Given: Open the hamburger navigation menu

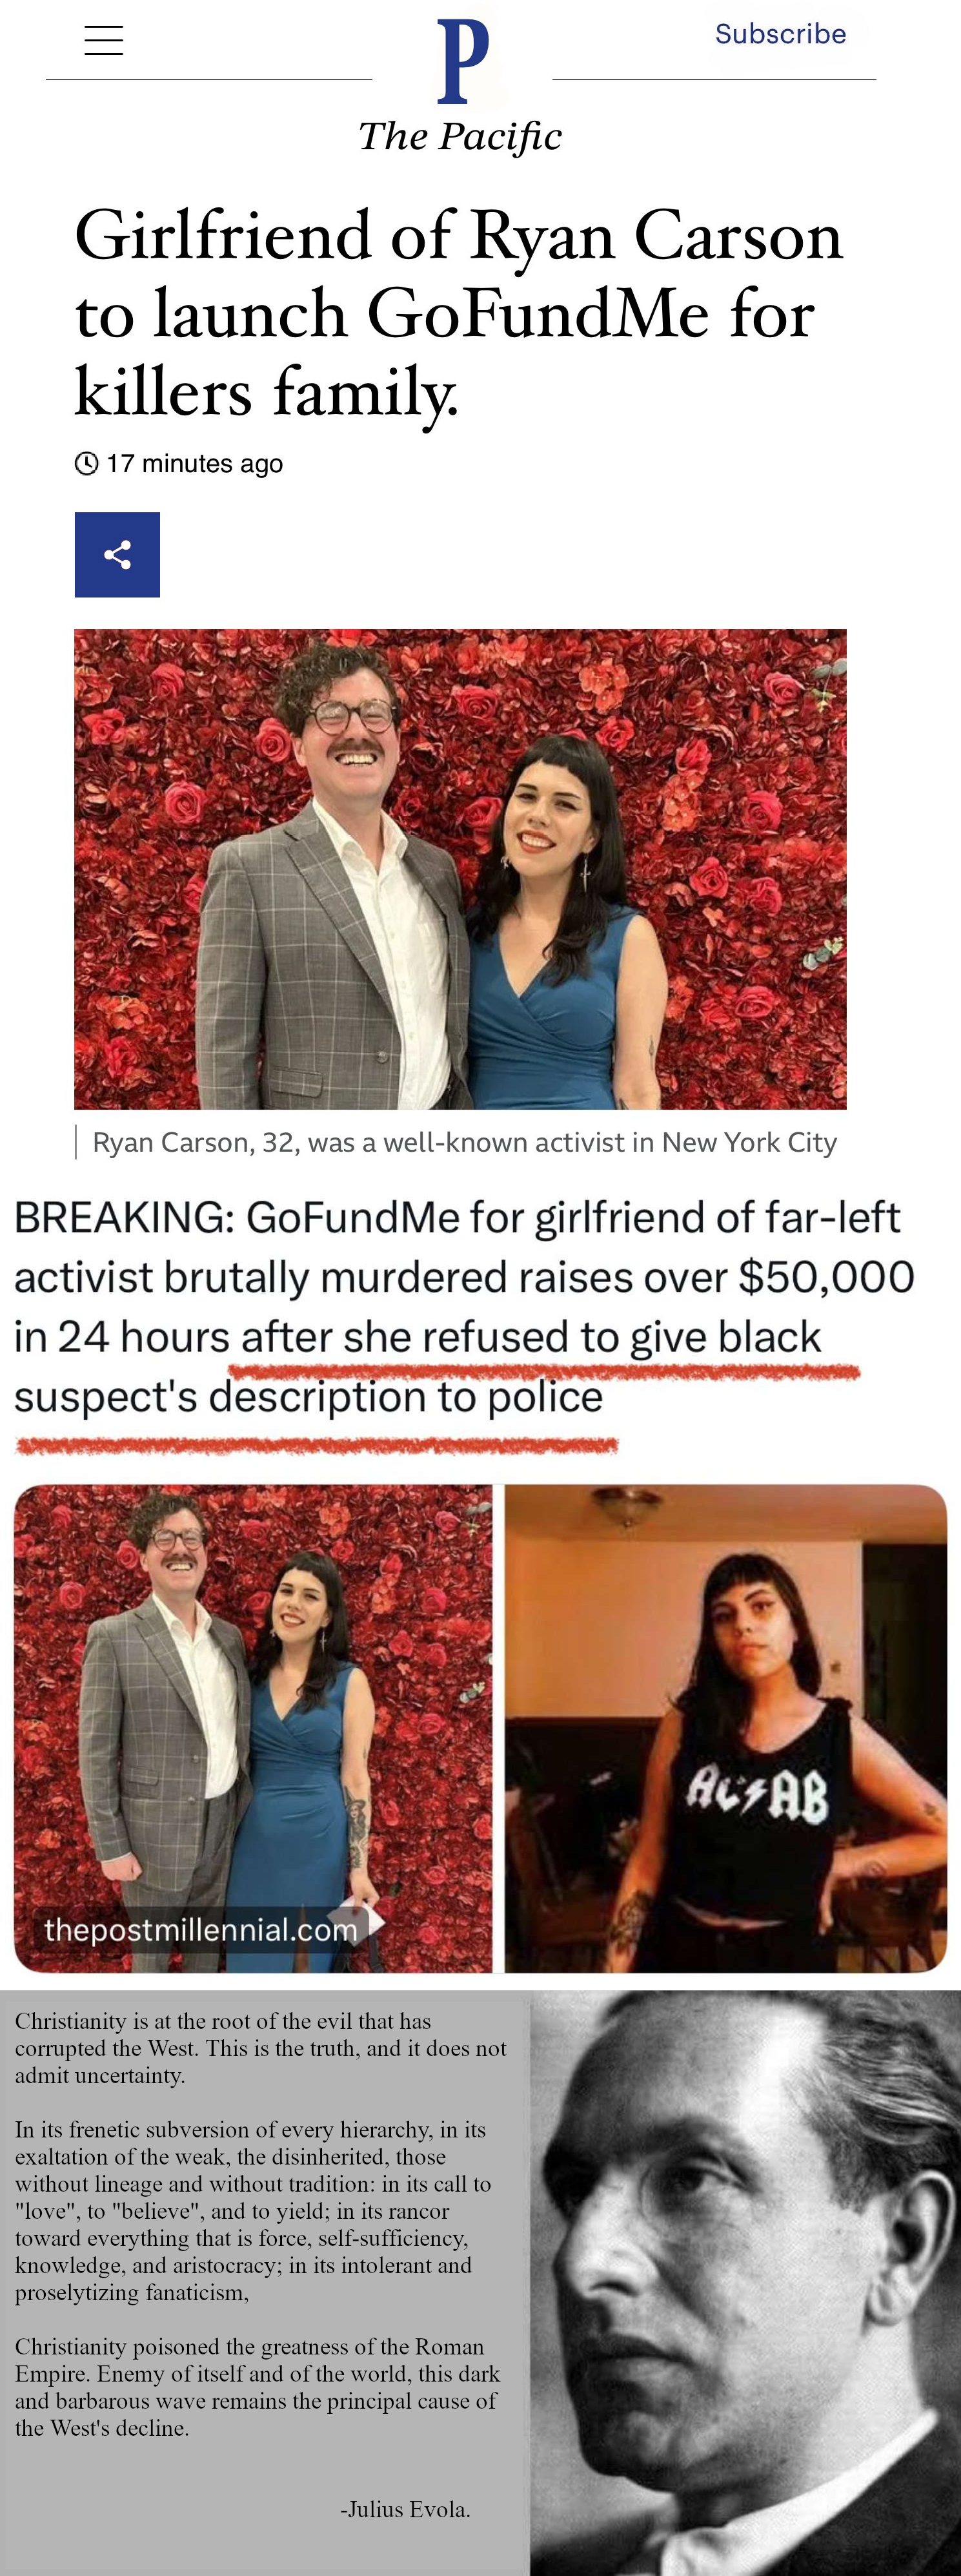Looking at the screenshot, I should pos(104,40).
